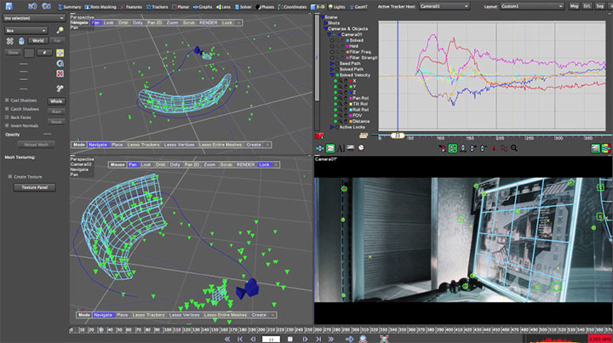Enable the Cast Shadows checkbox
This screenshot has width=613, height=343.
[7, 100]
